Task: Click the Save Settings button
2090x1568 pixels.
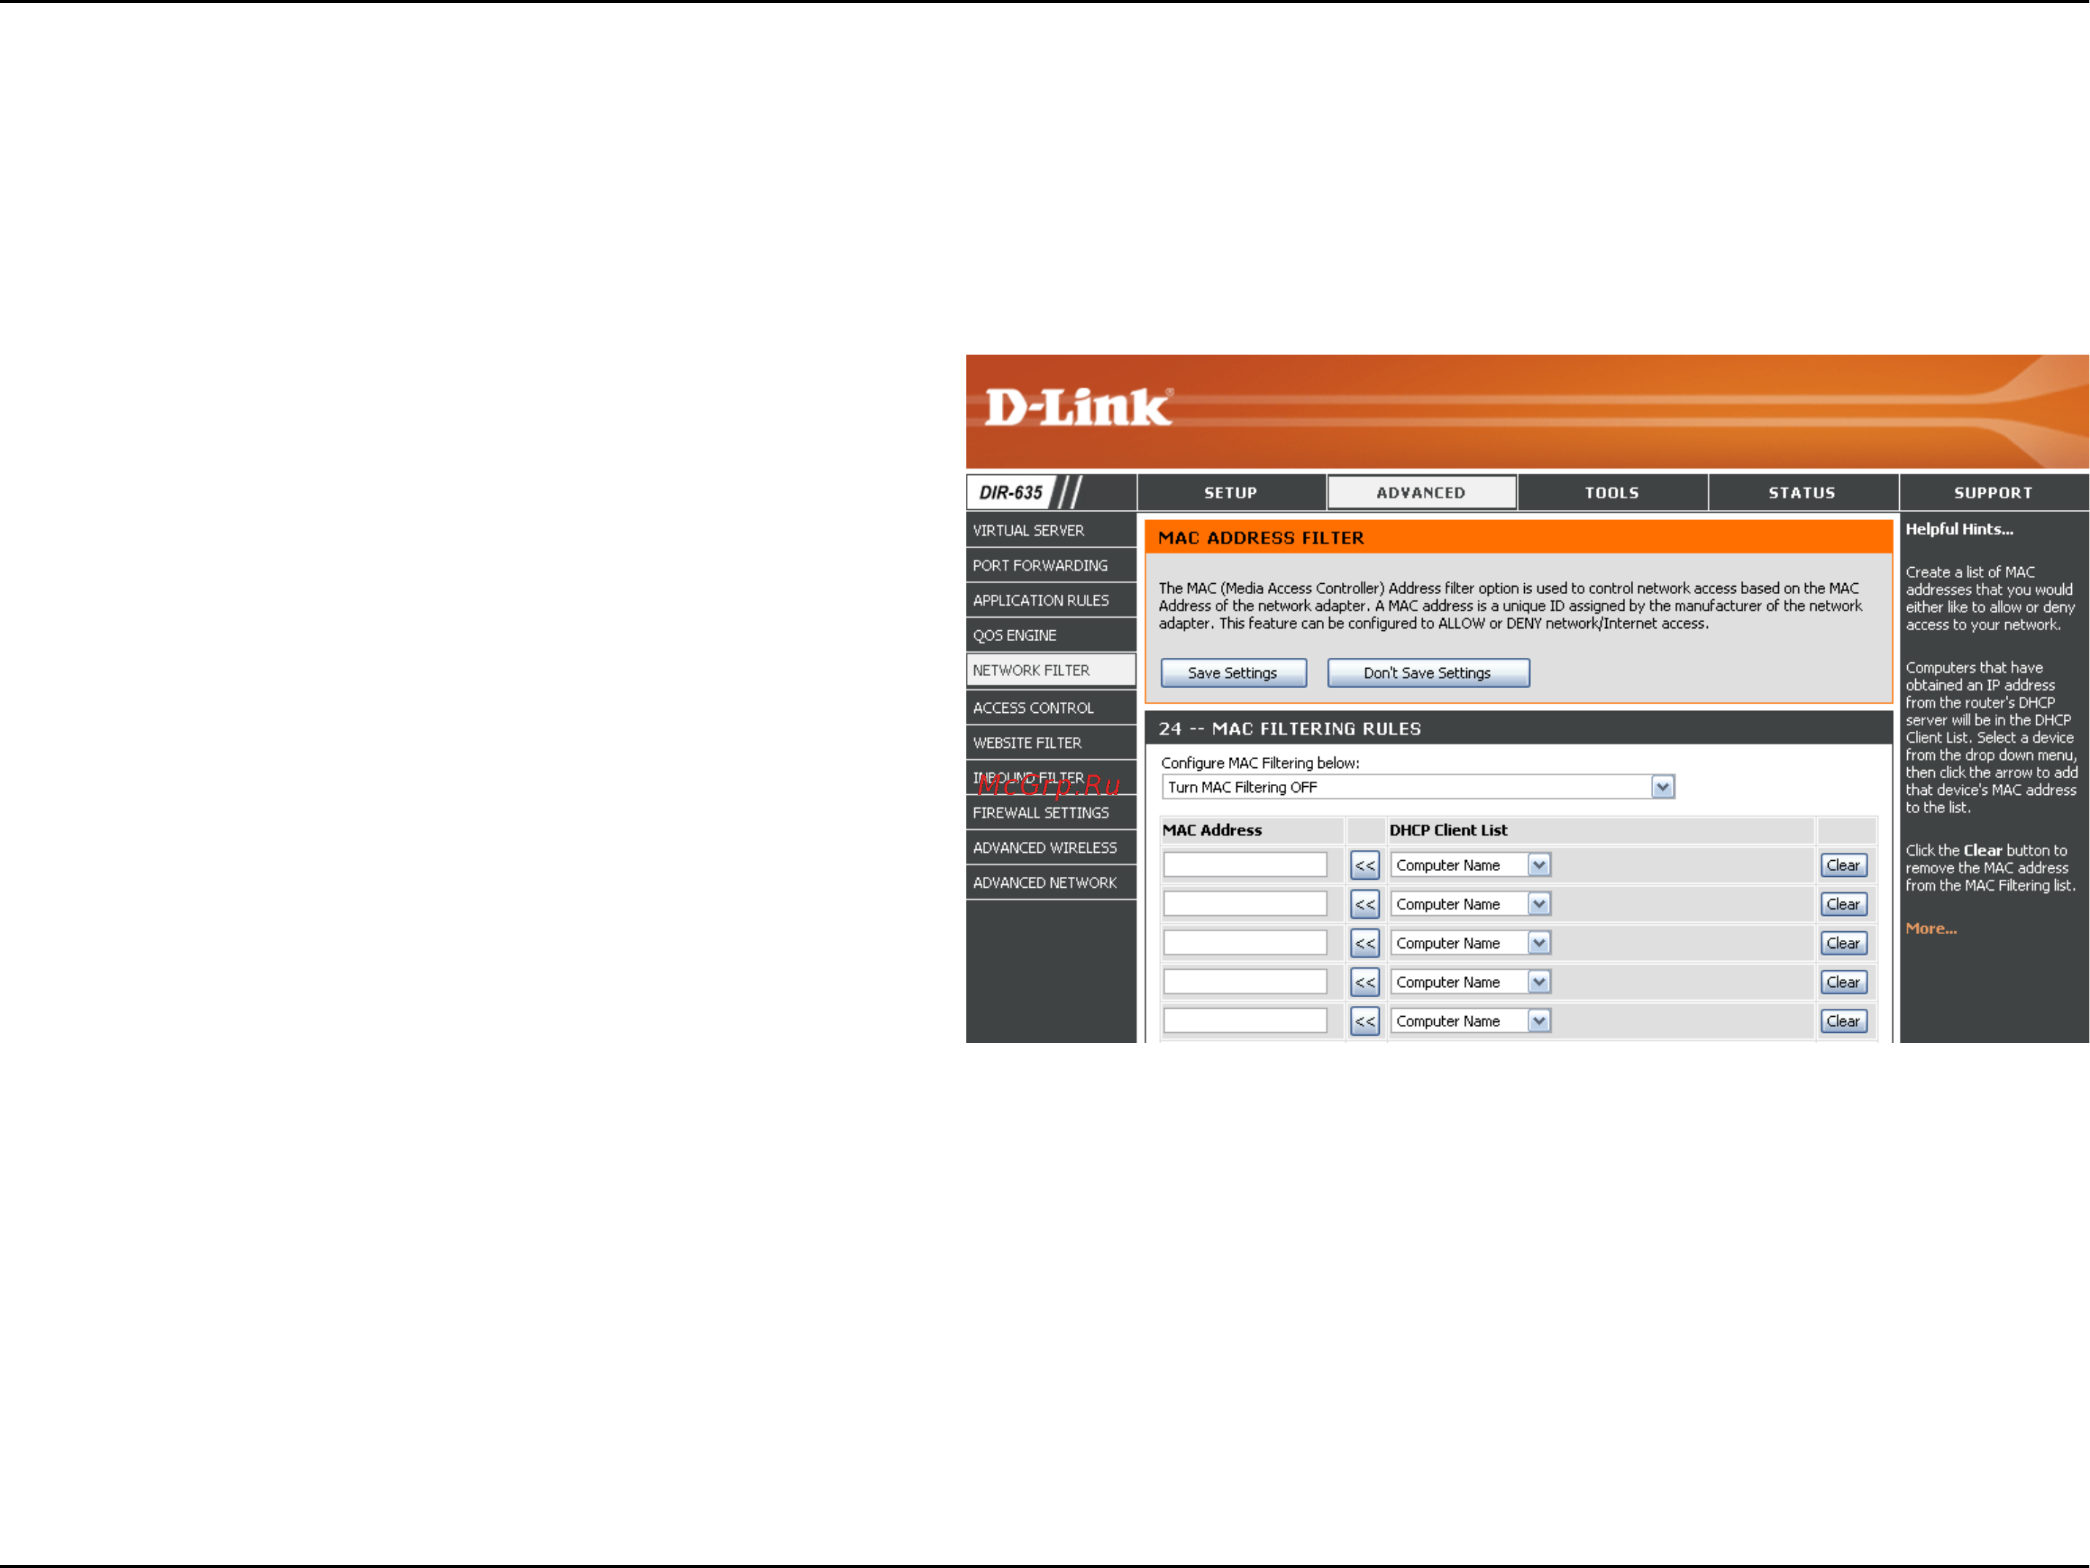Action: pos(1233,674)
